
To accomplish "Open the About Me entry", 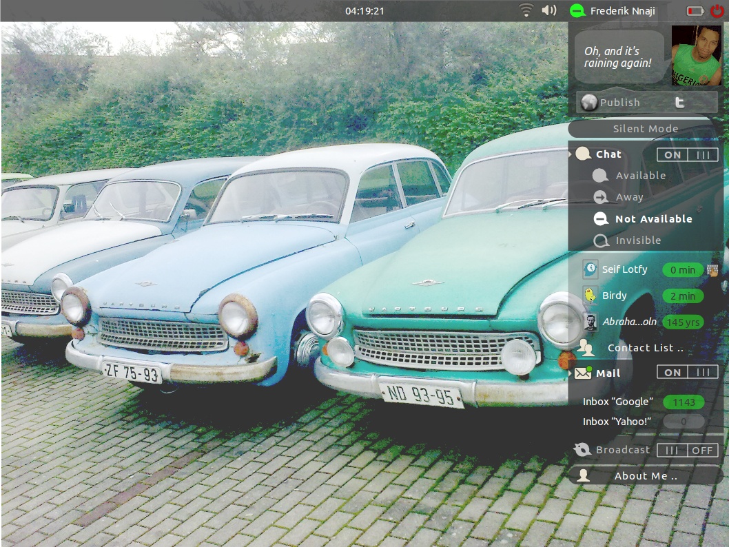I will (x=645, y=476).
